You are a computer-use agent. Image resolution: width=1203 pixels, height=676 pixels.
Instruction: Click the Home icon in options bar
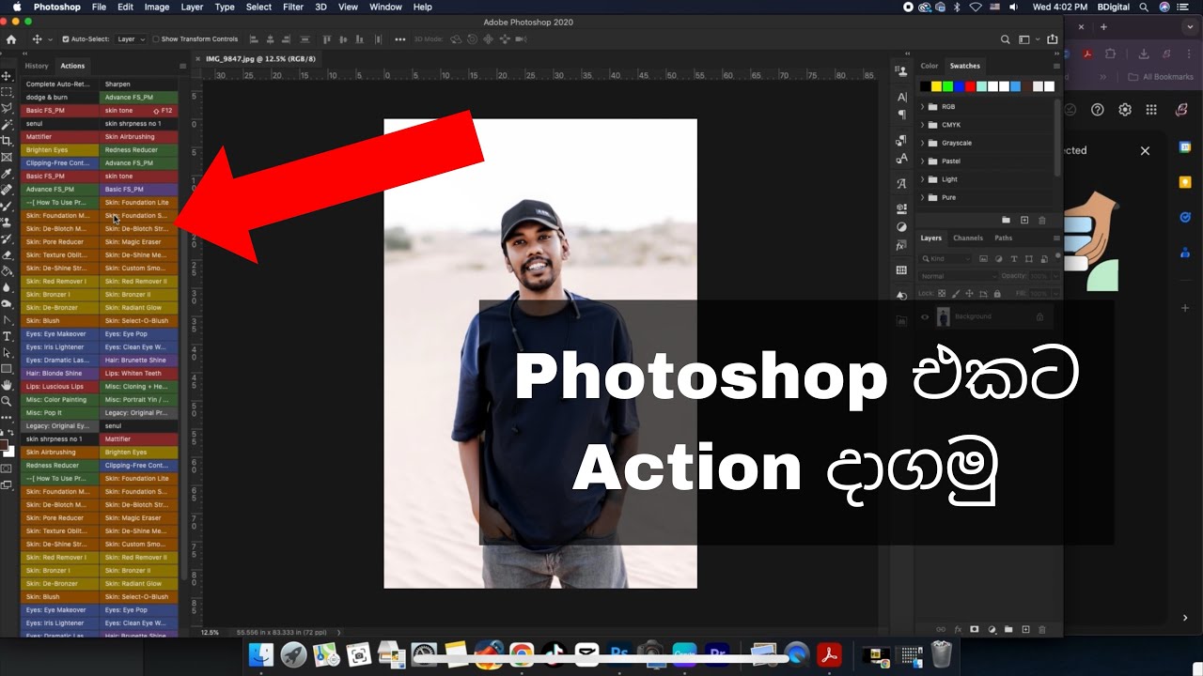pyautogui.click(x=11, y=39)
